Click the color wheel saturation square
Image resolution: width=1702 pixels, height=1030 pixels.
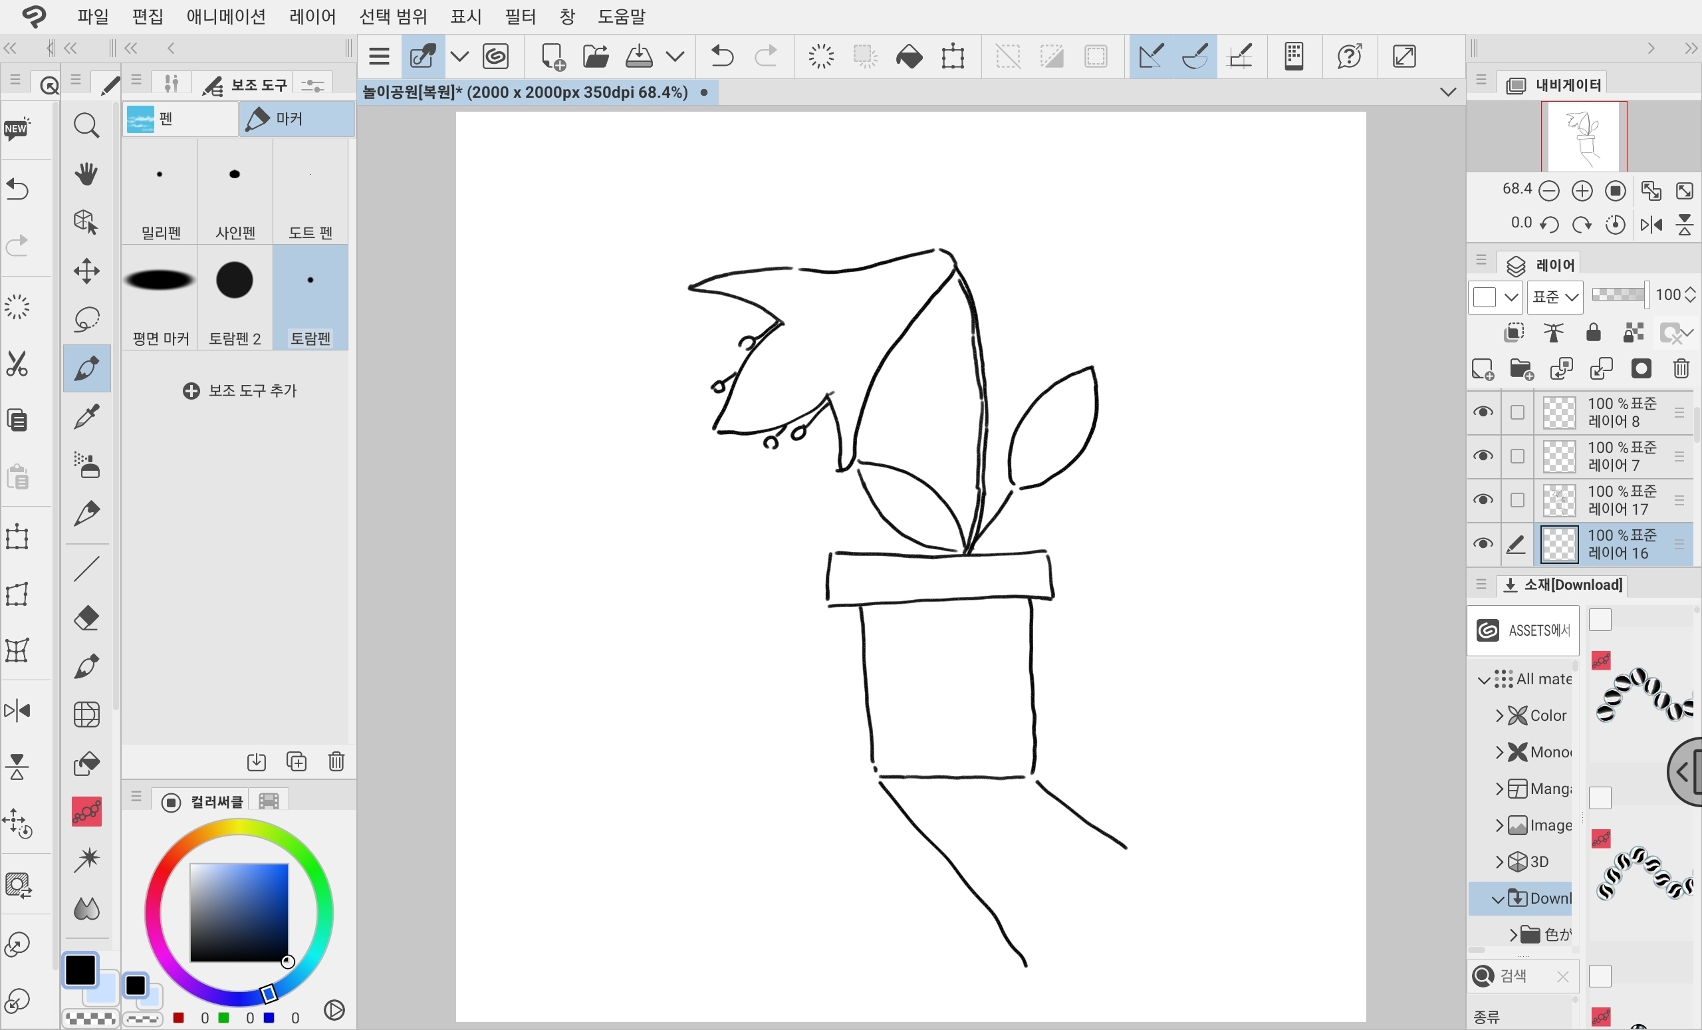[x=239, y=912]
